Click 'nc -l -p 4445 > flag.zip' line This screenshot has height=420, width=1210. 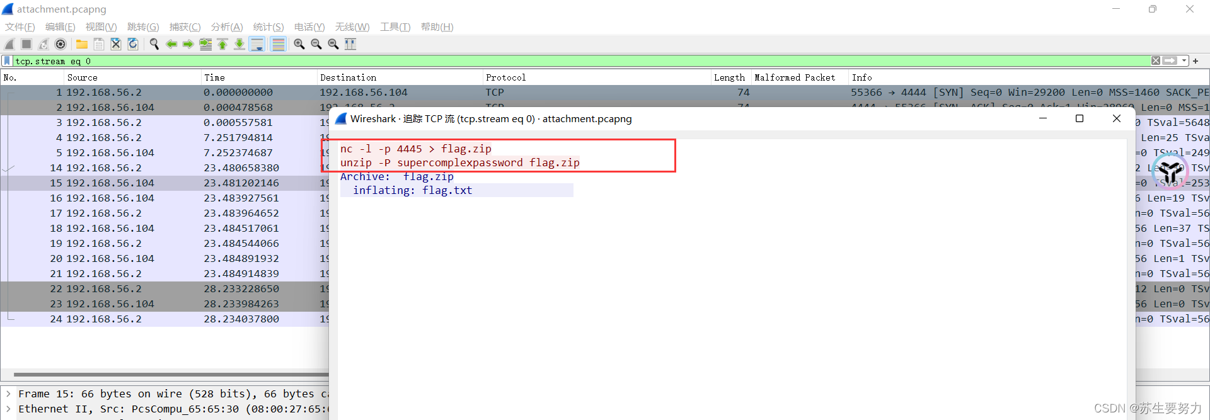click(x=416, y=149)
